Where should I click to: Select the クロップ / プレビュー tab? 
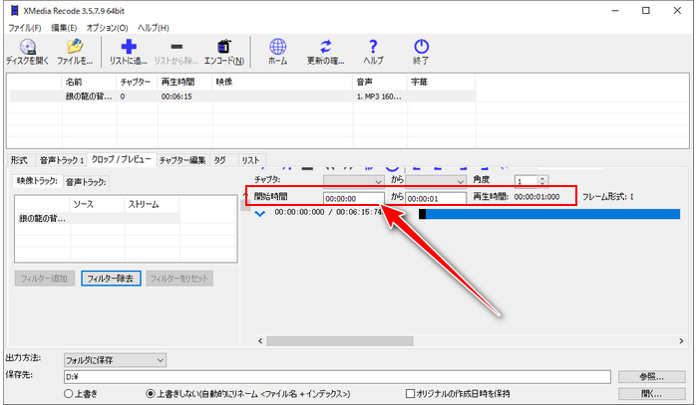pos(122,159)
